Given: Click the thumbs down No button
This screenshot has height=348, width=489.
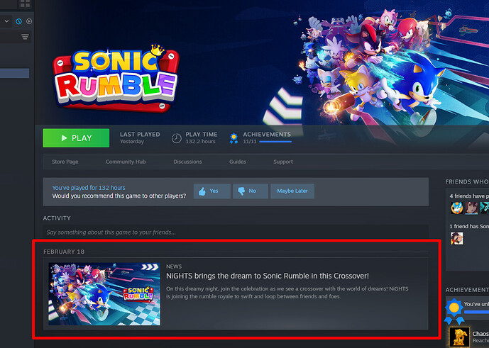Looking at the screenshot, I should point(248,191).
